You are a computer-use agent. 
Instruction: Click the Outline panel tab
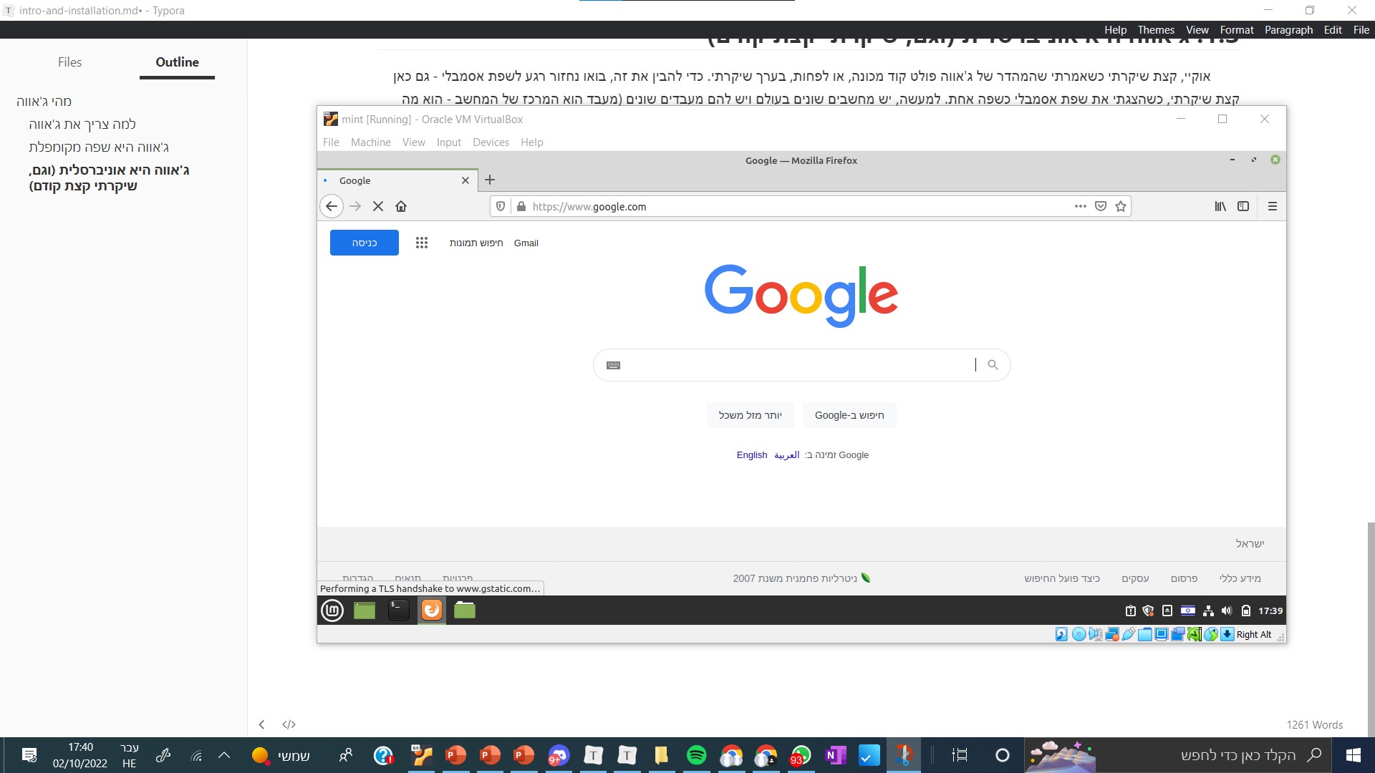177,62
